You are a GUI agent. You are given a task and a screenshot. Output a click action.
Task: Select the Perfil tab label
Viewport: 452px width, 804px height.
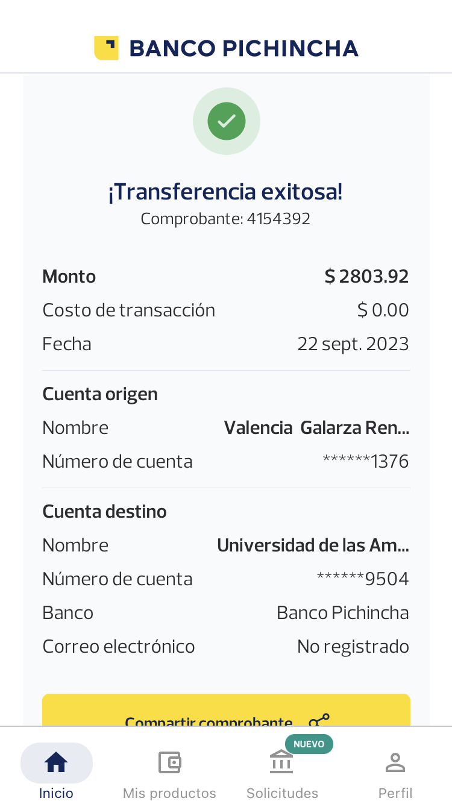point(395,793)
